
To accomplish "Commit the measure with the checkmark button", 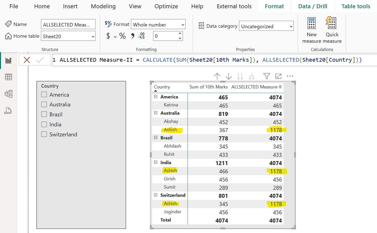I will [x=41, y=60].
